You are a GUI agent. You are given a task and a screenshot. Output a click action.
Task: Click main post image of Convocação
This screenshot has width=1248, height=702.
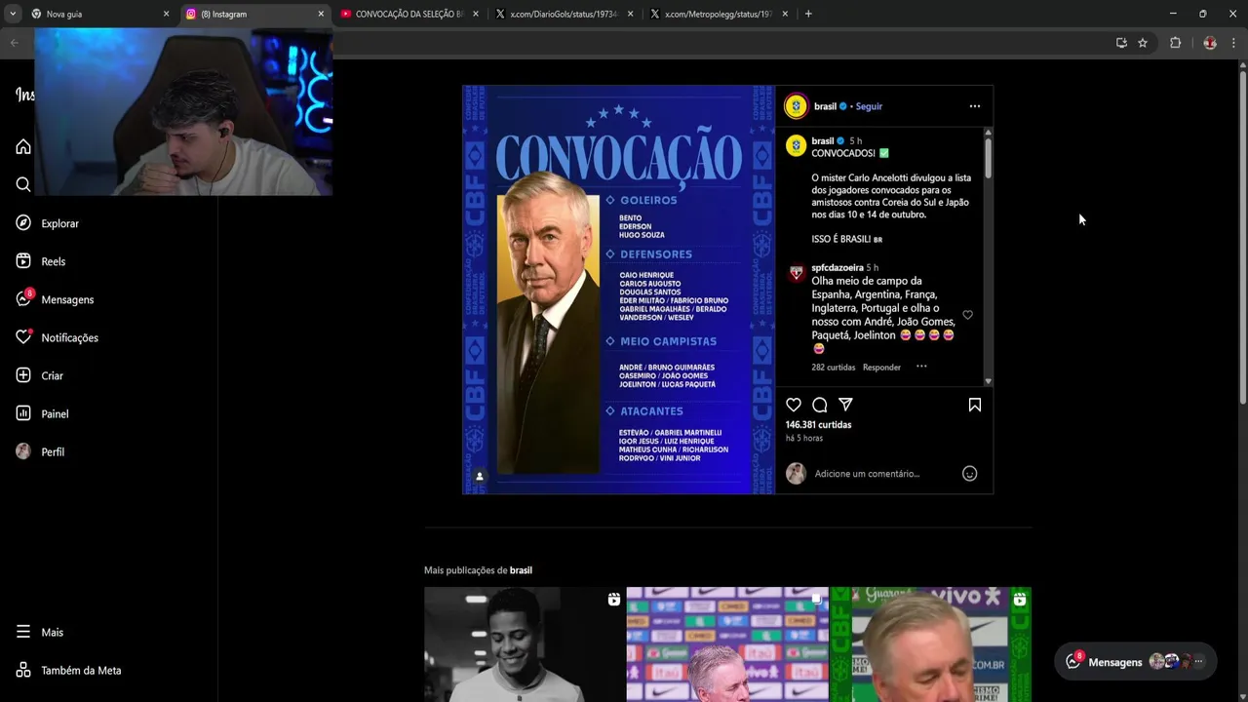pyautogui.click(x=618, y=290)
